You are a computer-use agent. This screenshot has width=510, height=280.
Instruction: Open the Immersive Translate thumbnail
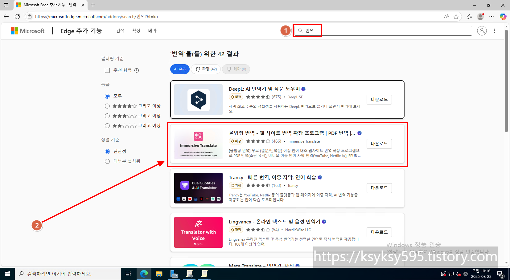[x=198, y=144]
